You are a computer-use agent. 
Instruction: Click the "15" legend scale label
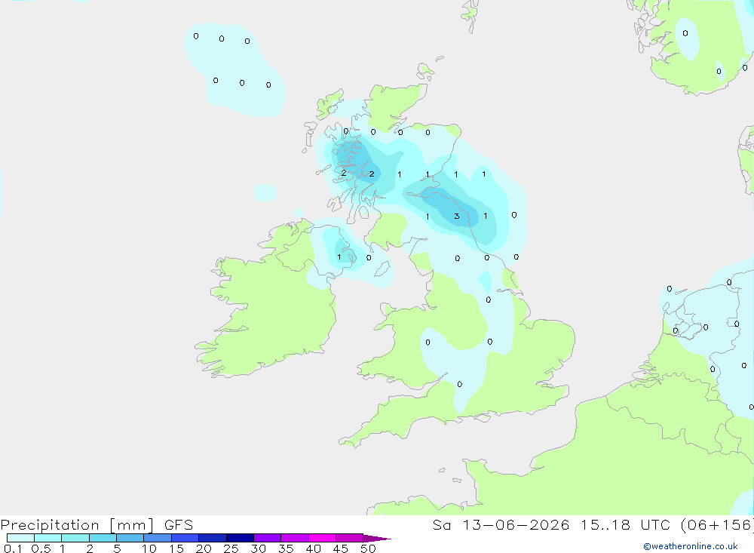[x=176, y=548]
